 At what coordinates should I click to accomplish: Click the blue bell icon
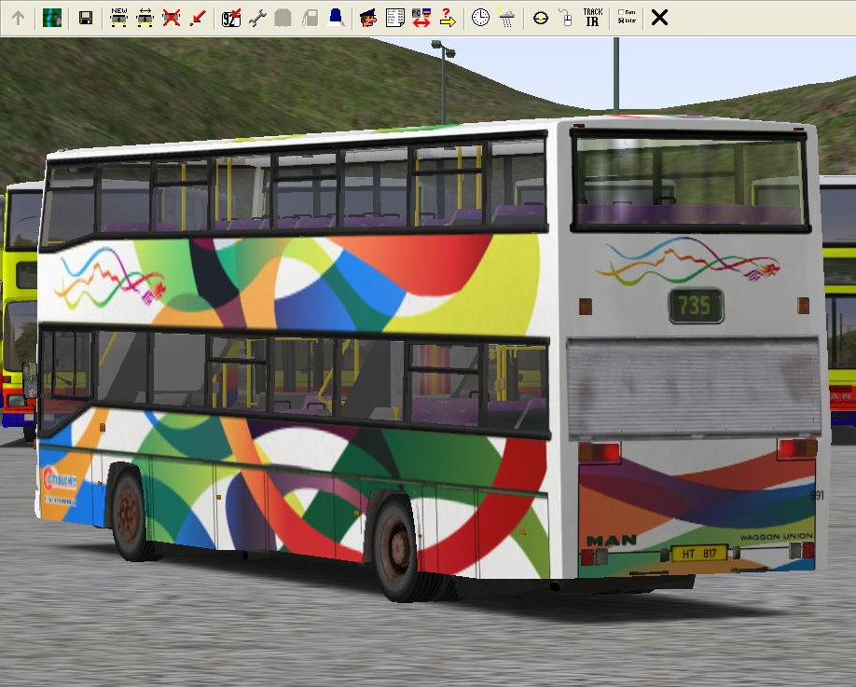pos(337,18)
